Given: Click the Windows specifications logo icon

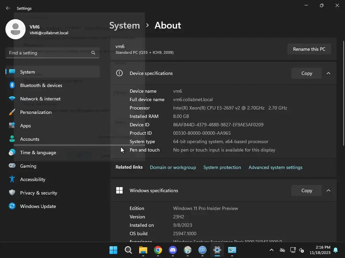Looking at the screenshot, I should pyautogui.click(x=119, y=190).
